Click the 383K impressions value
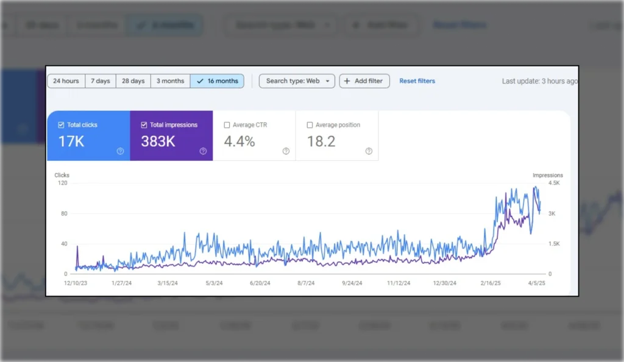The height and width of the screenshot is (362, 624). point(158,141)
